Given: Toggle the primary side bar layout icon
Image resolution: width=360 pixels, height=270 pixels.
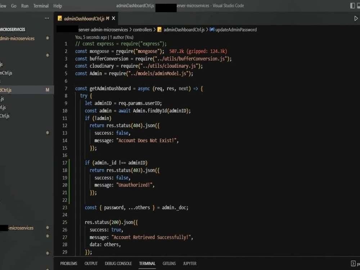Looking at the screenshot, I should tap(352, 6).
